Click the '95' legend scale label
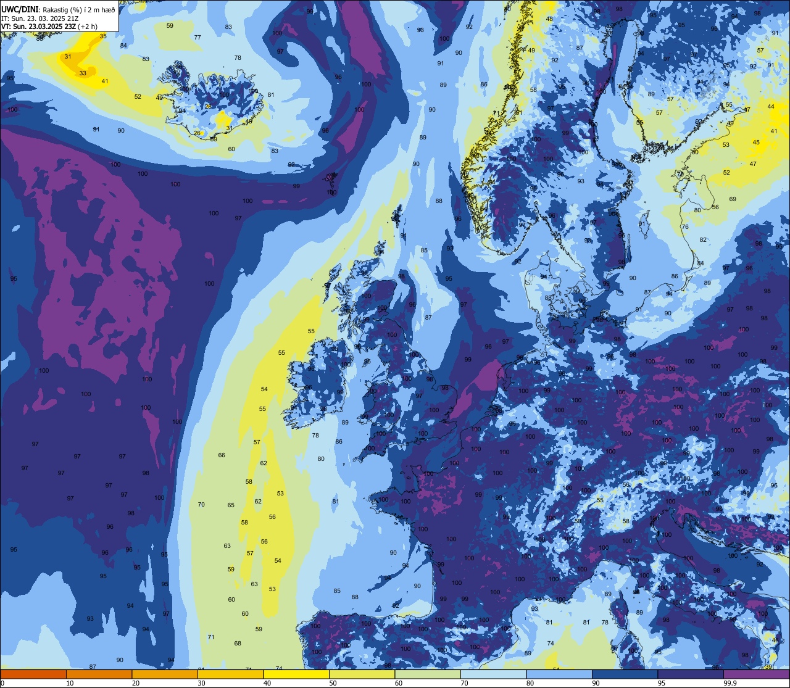 (x=662, y=683)
